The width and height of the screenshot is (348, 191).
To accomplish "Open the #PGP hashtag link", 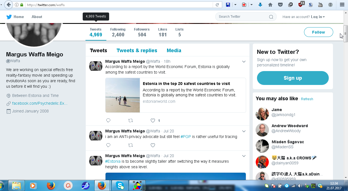I will click(x=186, y=137).
